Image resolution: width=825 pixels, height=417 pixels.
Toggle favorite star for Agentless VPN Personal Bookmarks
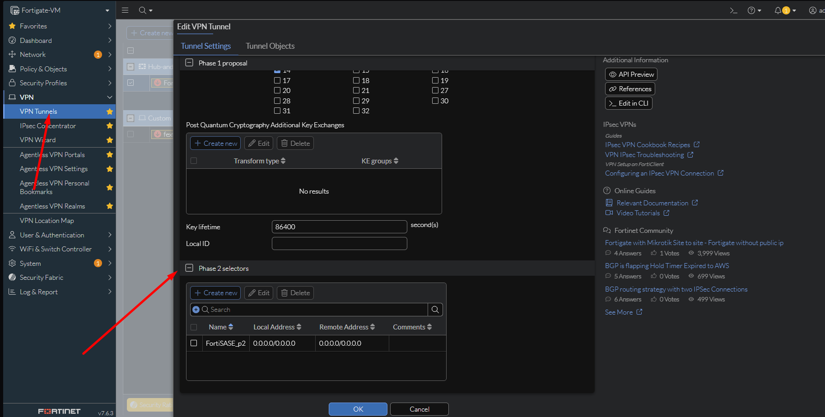[110, 187]
